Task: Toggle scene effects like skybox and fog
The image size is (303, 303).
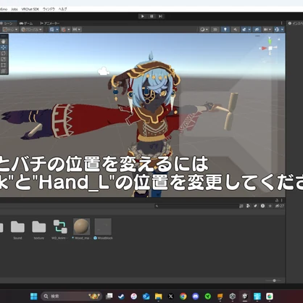Action: pos(244,30)
